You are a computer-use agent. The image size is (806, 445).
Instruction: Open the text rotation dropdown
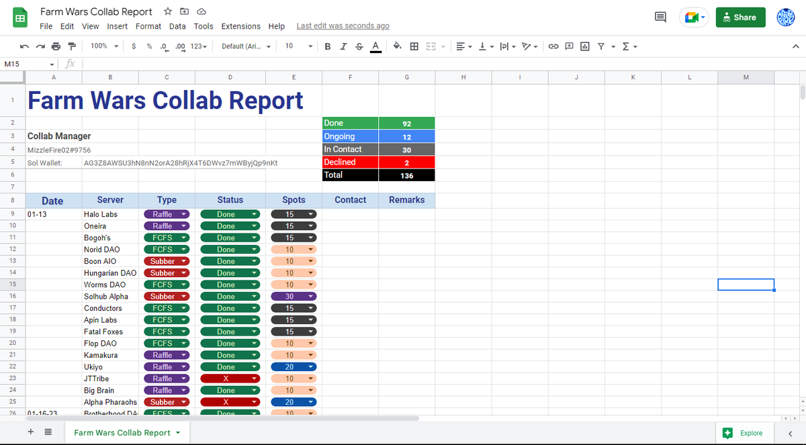tap(530, 46)
